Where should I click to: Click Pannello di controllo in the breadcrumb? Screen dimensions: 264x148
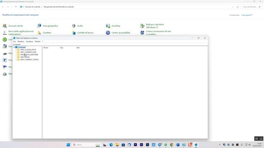[33, 7]
